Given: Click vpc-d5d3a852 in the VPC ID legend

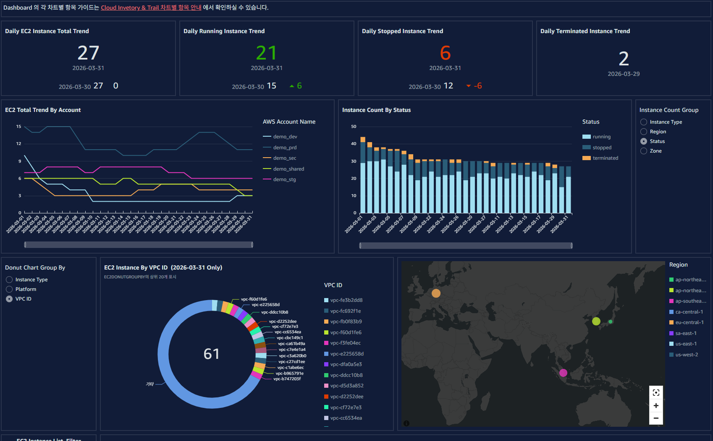Looking at the screenshot, I should point(344,386).
